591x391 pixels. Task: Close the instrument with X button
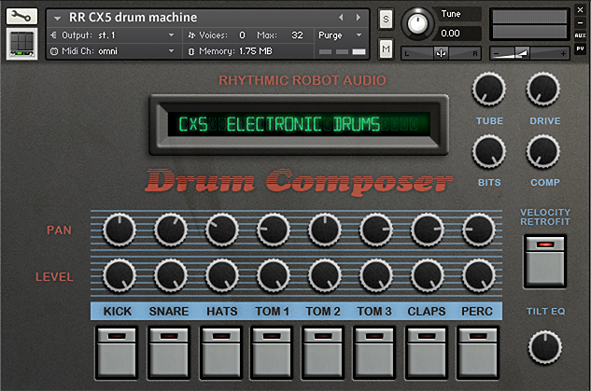(580, 9)
